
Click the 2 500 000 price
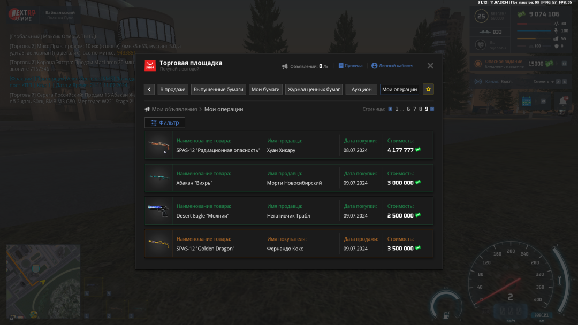point(400,215)
